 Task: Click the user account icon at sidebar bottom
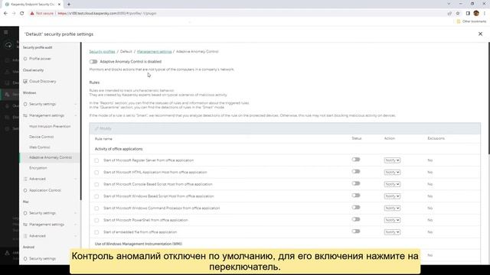tap(7, 253)
